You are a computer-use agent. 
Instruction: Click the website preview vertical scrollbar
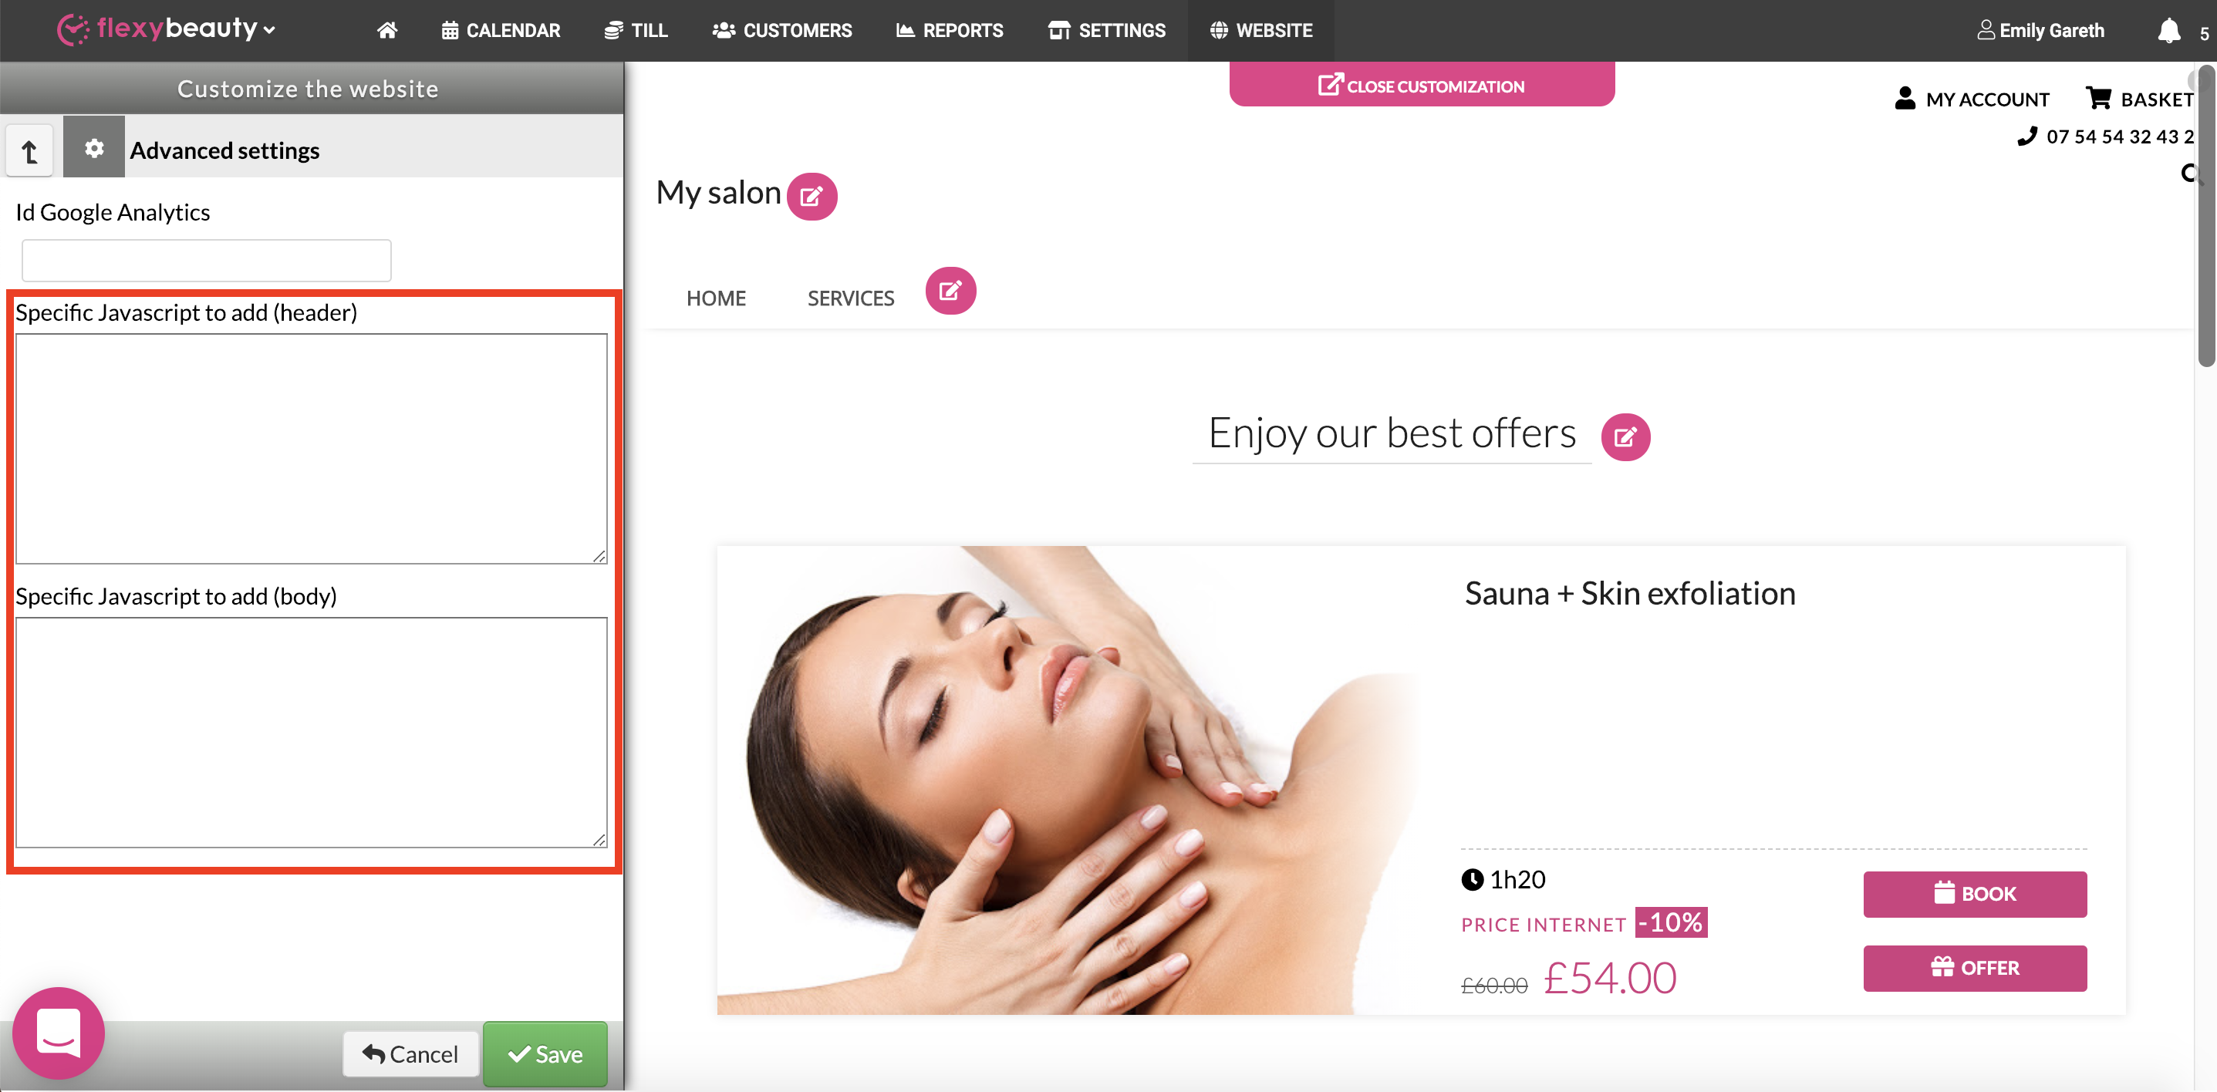tap(2205, 215)
